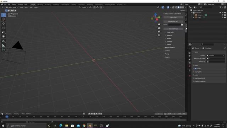
Task: Click the Global Settings button
Action: [173, 29]
